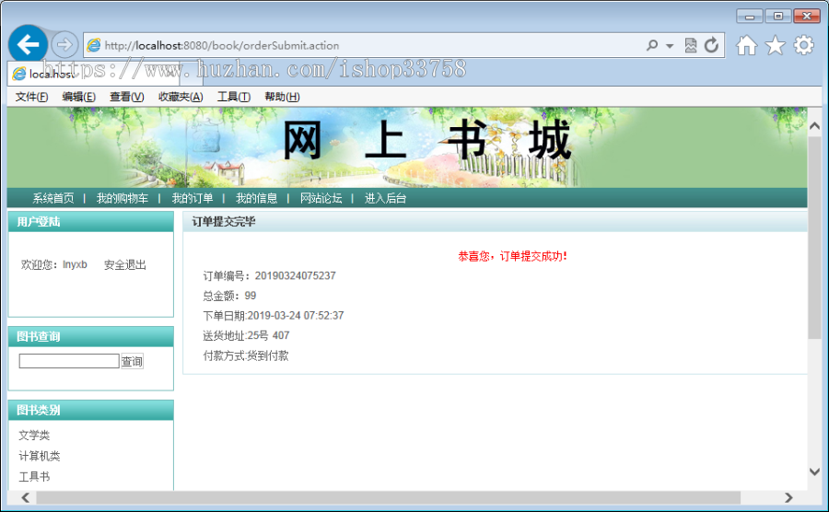Click the IE page icon in address bar
829x512 pixels.
pyautogui.click(x=94, y=45)
